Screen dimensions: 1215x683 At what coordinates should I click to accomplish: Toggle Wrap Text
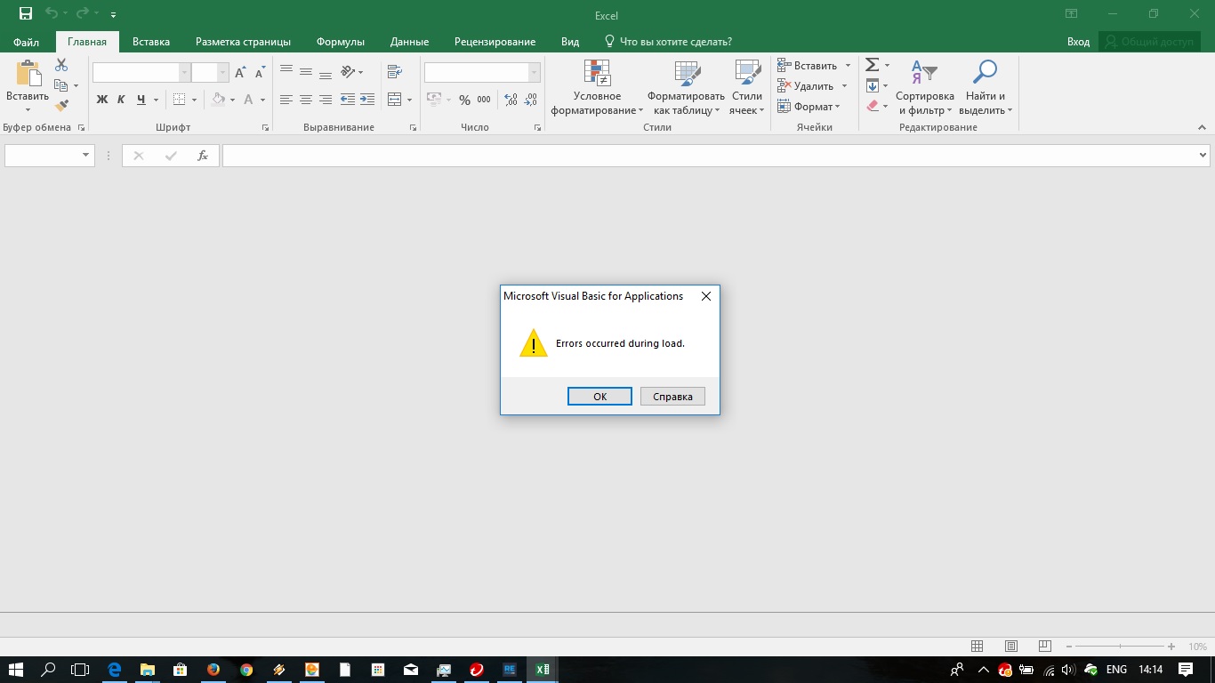tap(395, 72)
